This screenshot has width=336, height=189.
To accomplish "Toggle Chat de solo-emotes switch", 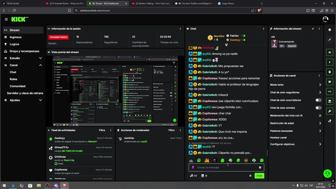I will [318, 108].
